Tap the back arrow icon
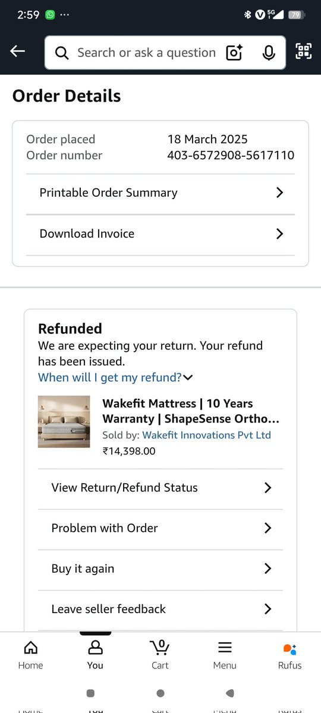Viewport: 321px width, 713px height. pos(18,52)
